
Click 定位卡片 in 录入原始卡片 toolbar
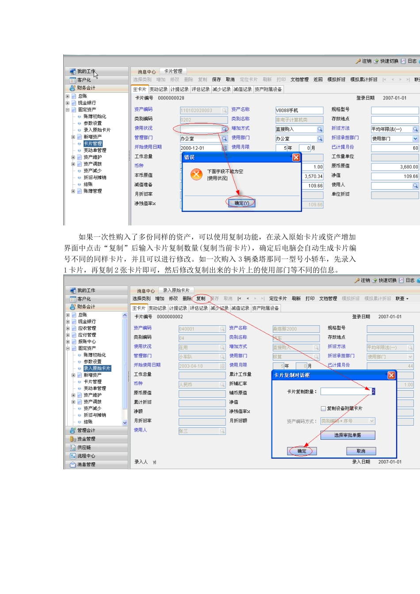pos(278,299)
